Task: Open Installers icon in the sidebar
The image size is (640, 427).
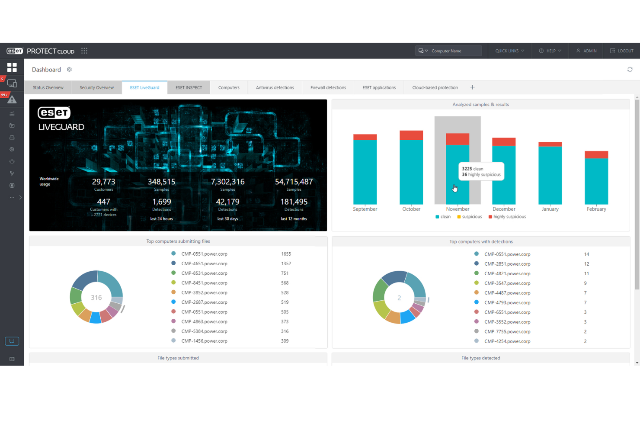Action: click(12, 137)
